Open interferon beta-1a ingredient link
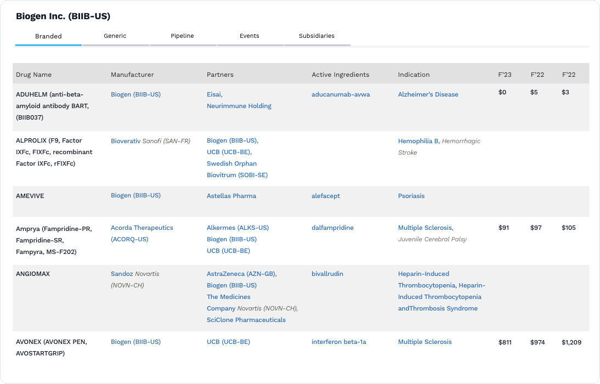Screen dimensions: 600x384 pyautogui.click(x=338, y=342)
